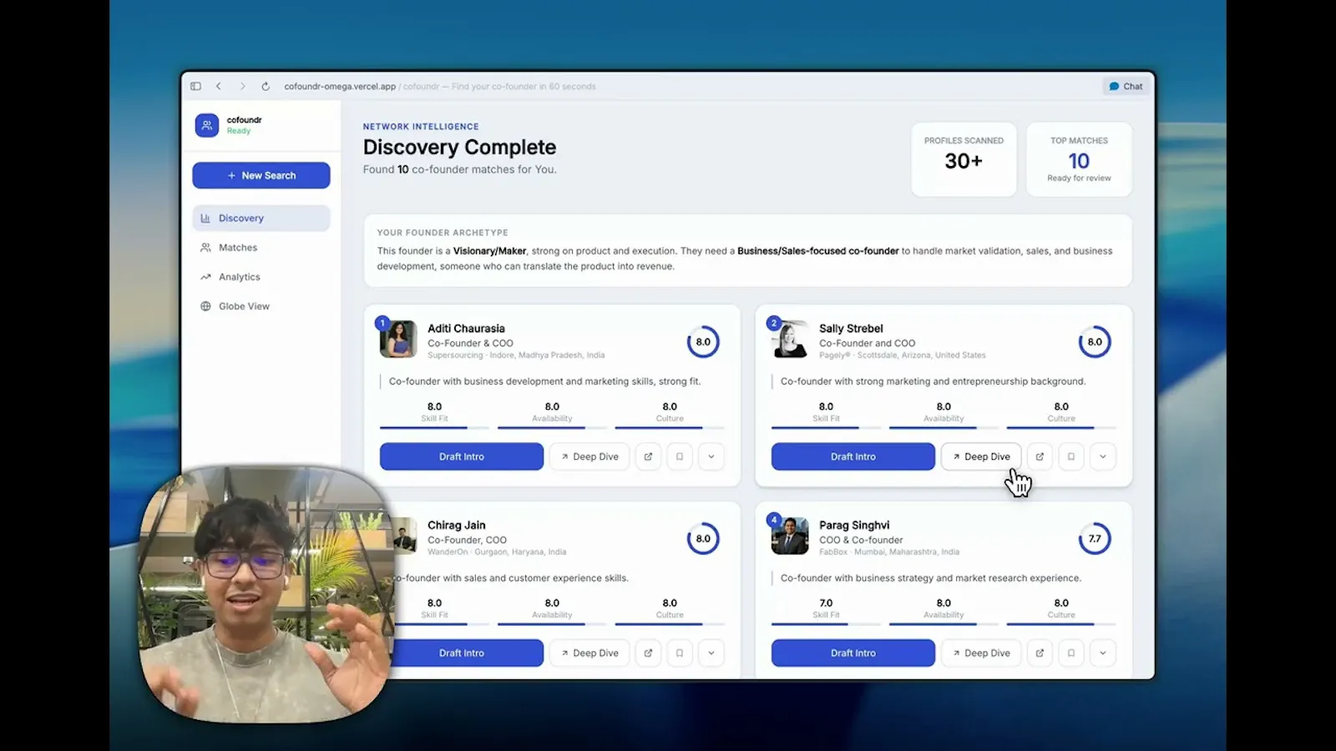Click the webcam video overlay of the presenter
The image size is (1336, 751).
click(x=266, y=593)
